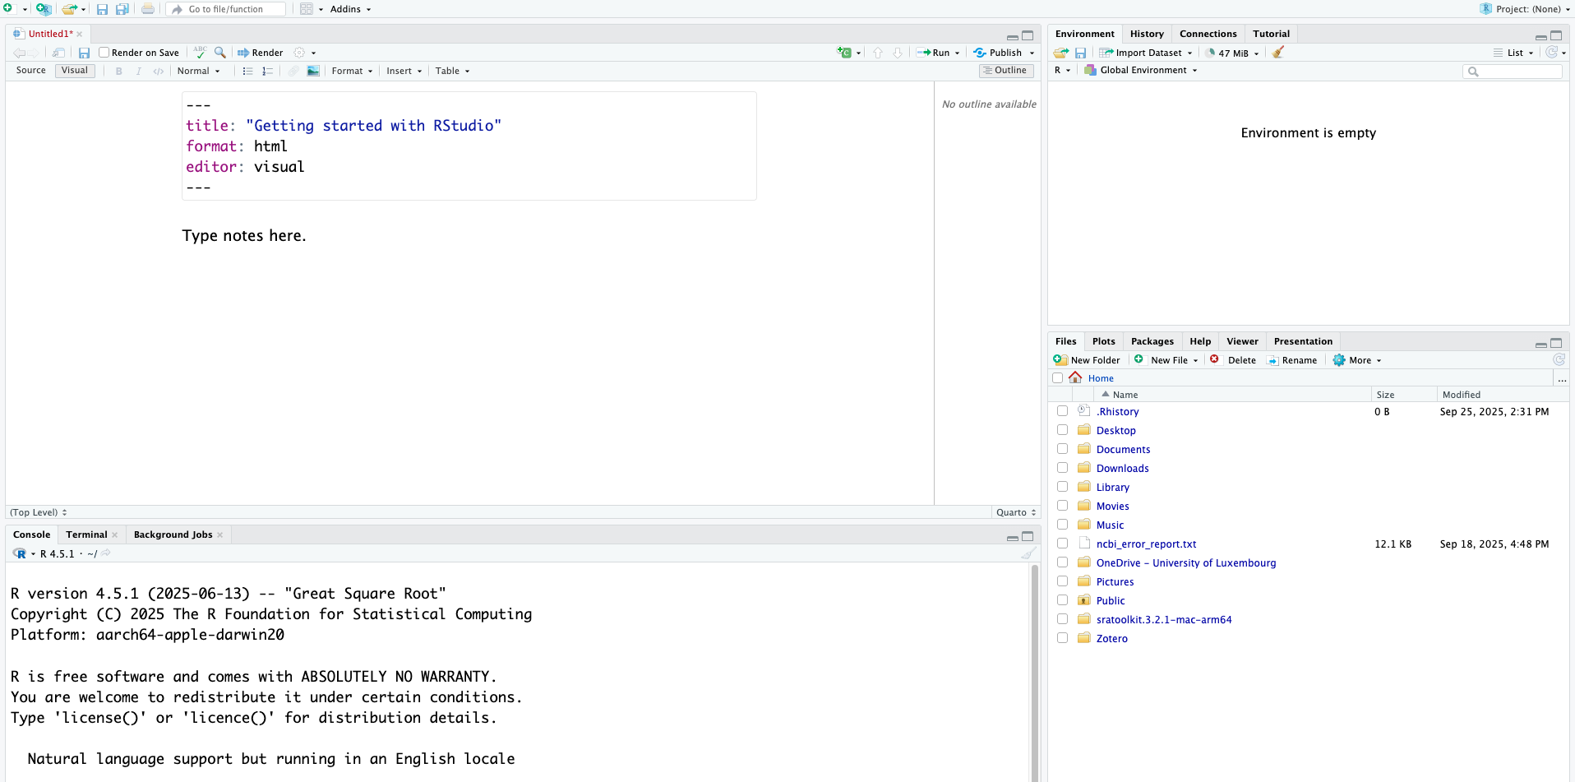Click the insert code chunk icon
Screen dimensions: 1575x782
[844, 53]
